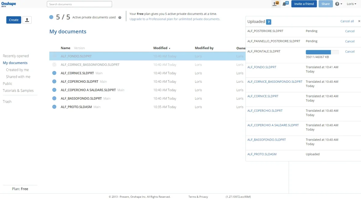
Task: Click the help question mark icon
Action: (x=337, y=4)
